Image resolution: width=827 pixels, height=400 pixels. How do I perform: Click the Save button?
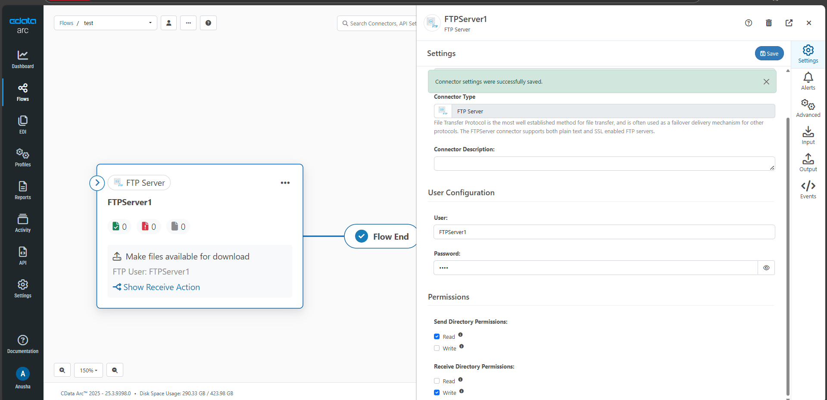click(769, 53)
